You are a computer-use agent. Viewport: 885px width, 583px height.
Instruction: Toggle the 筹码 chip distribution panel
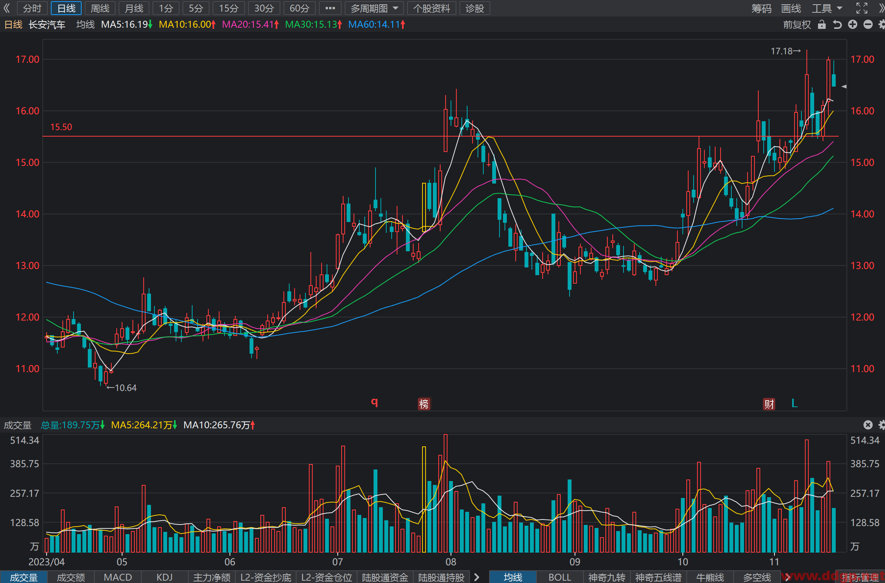point(761,8)
